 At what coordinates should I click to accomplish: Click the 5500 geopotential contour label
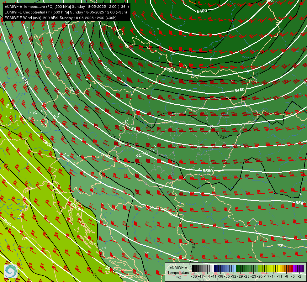point(108,70)
